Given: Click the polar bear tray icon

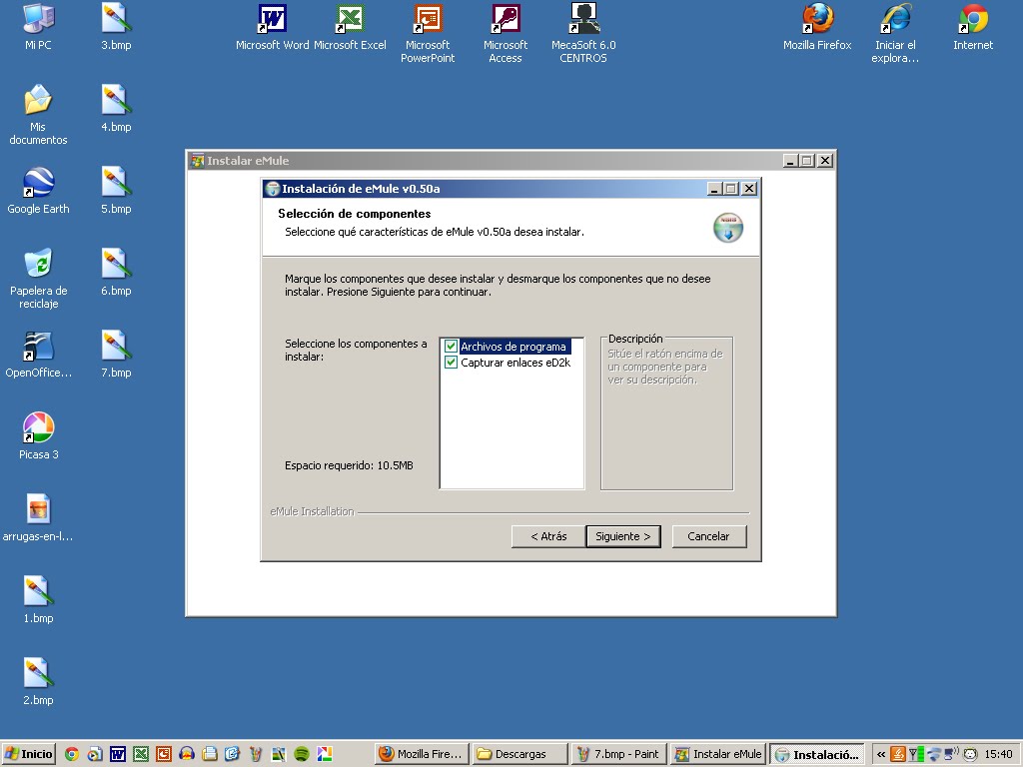Looking at the screenshot, I should 971,754.
